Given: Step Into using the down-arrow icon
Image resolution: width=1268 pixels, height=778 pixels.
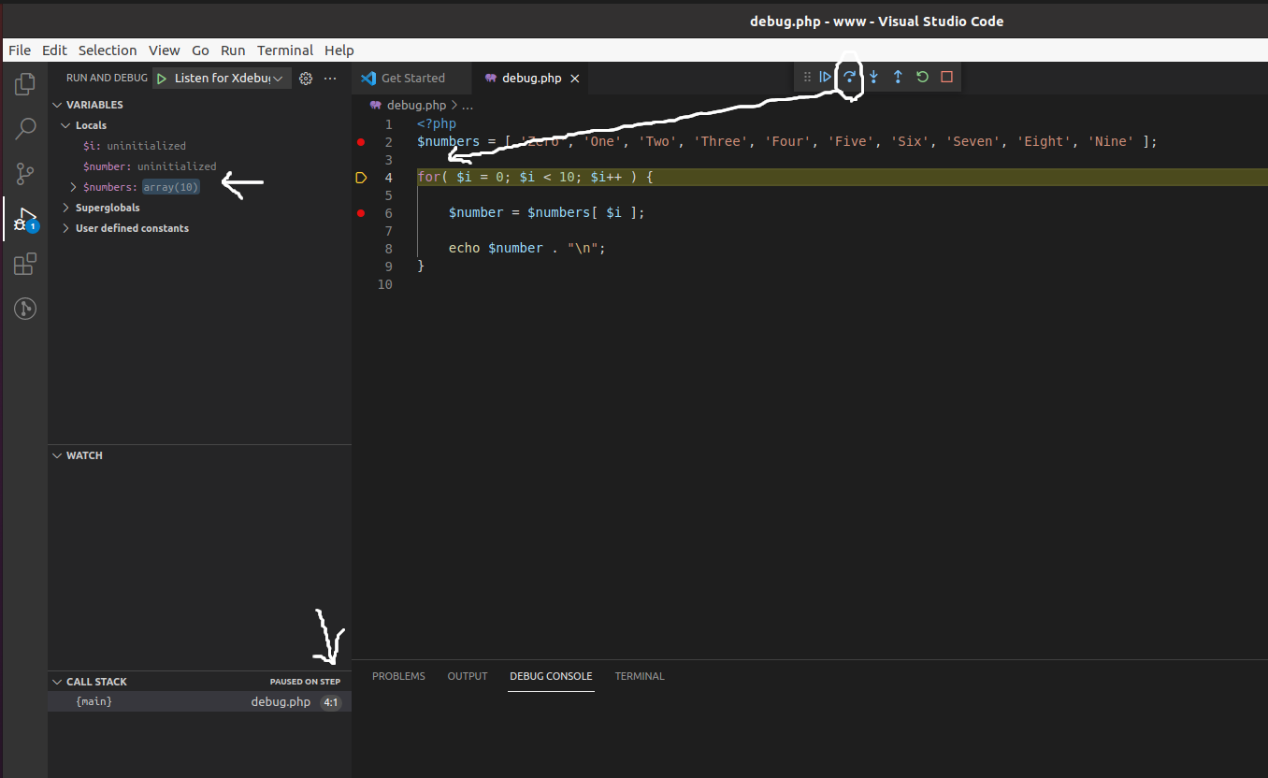Looking at the screenshot, I should pos(873,78).
